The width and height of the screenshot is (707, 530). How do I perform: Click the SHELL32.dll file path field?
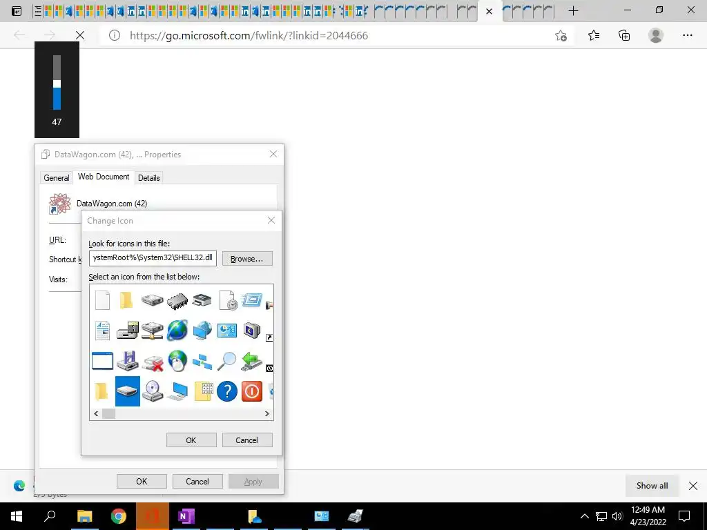coord(153,258)
